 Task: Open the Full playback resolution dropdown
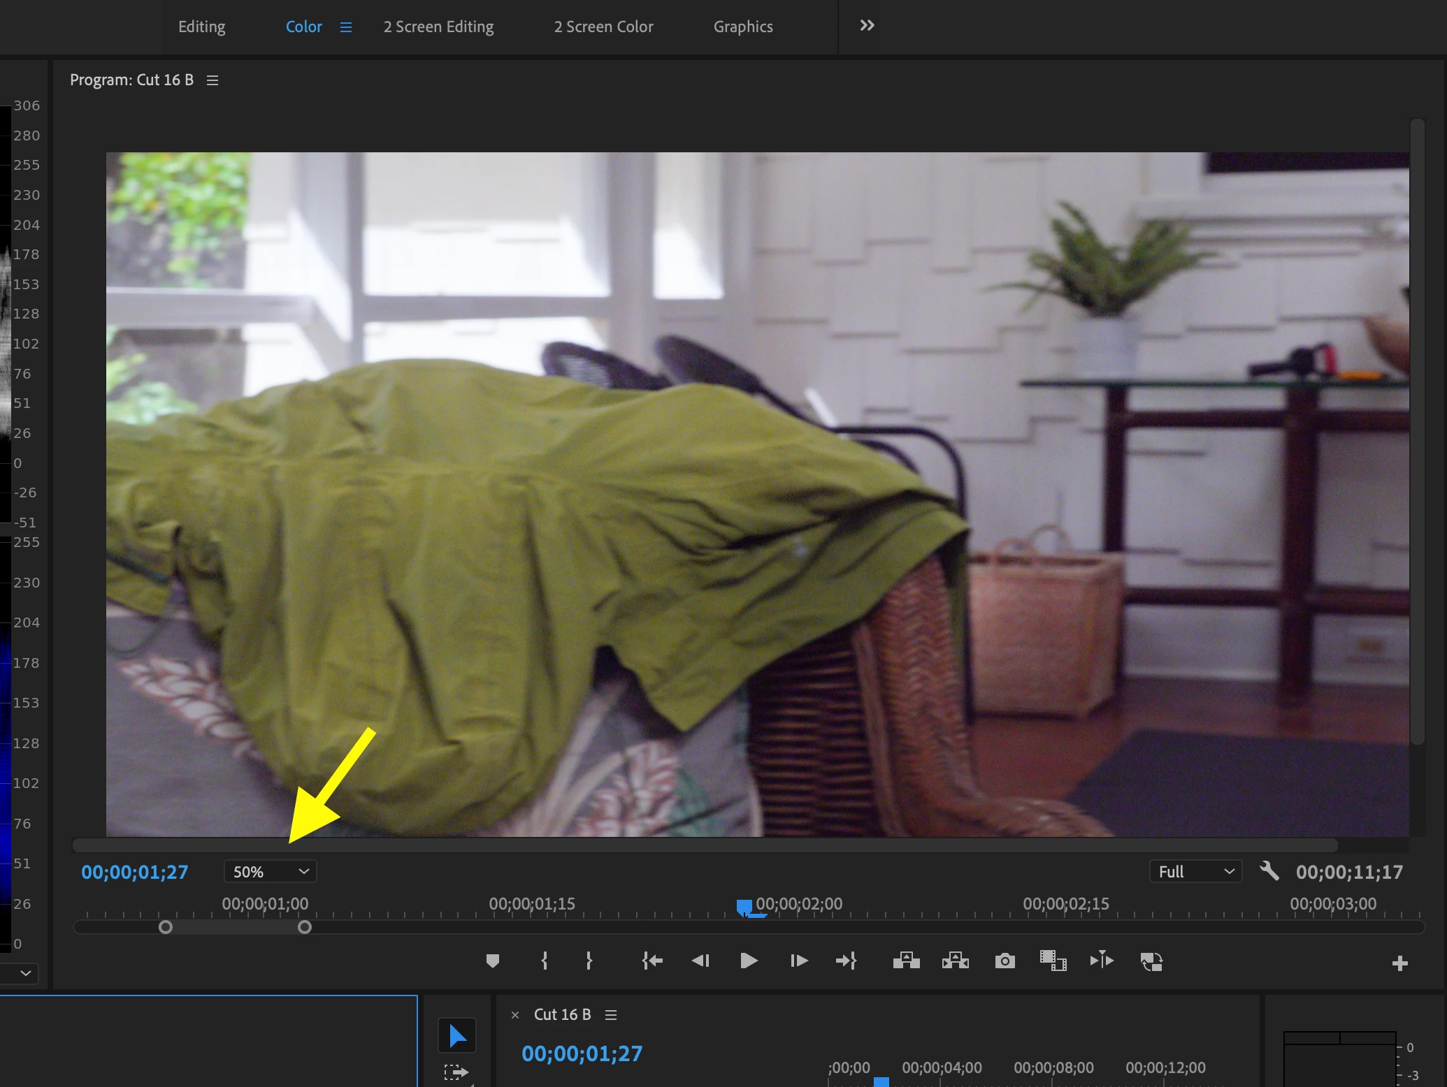[1195, 872]
